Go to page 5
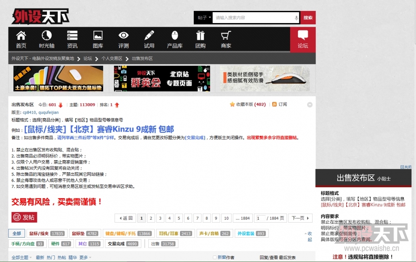This screenshot has height=262, width=416. tap(179, 218)
